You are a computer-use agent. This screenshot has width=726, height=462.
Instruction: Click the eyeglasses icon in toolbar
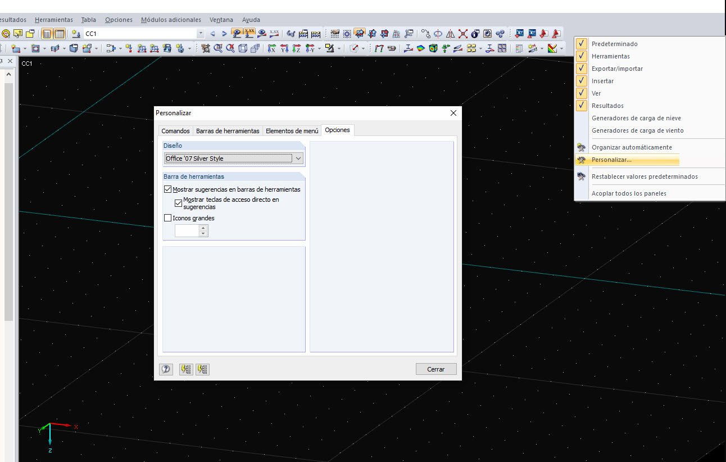(x=291, y=34)
